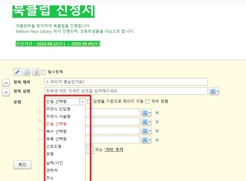Click the X beside the last choice field

[x=157, y=139]
